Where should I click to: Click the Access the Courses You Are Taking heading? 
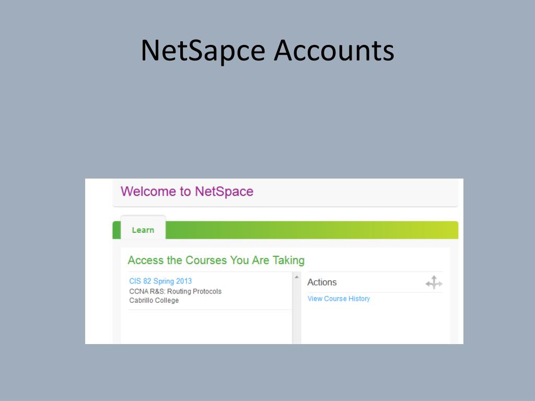pos(216,260)
